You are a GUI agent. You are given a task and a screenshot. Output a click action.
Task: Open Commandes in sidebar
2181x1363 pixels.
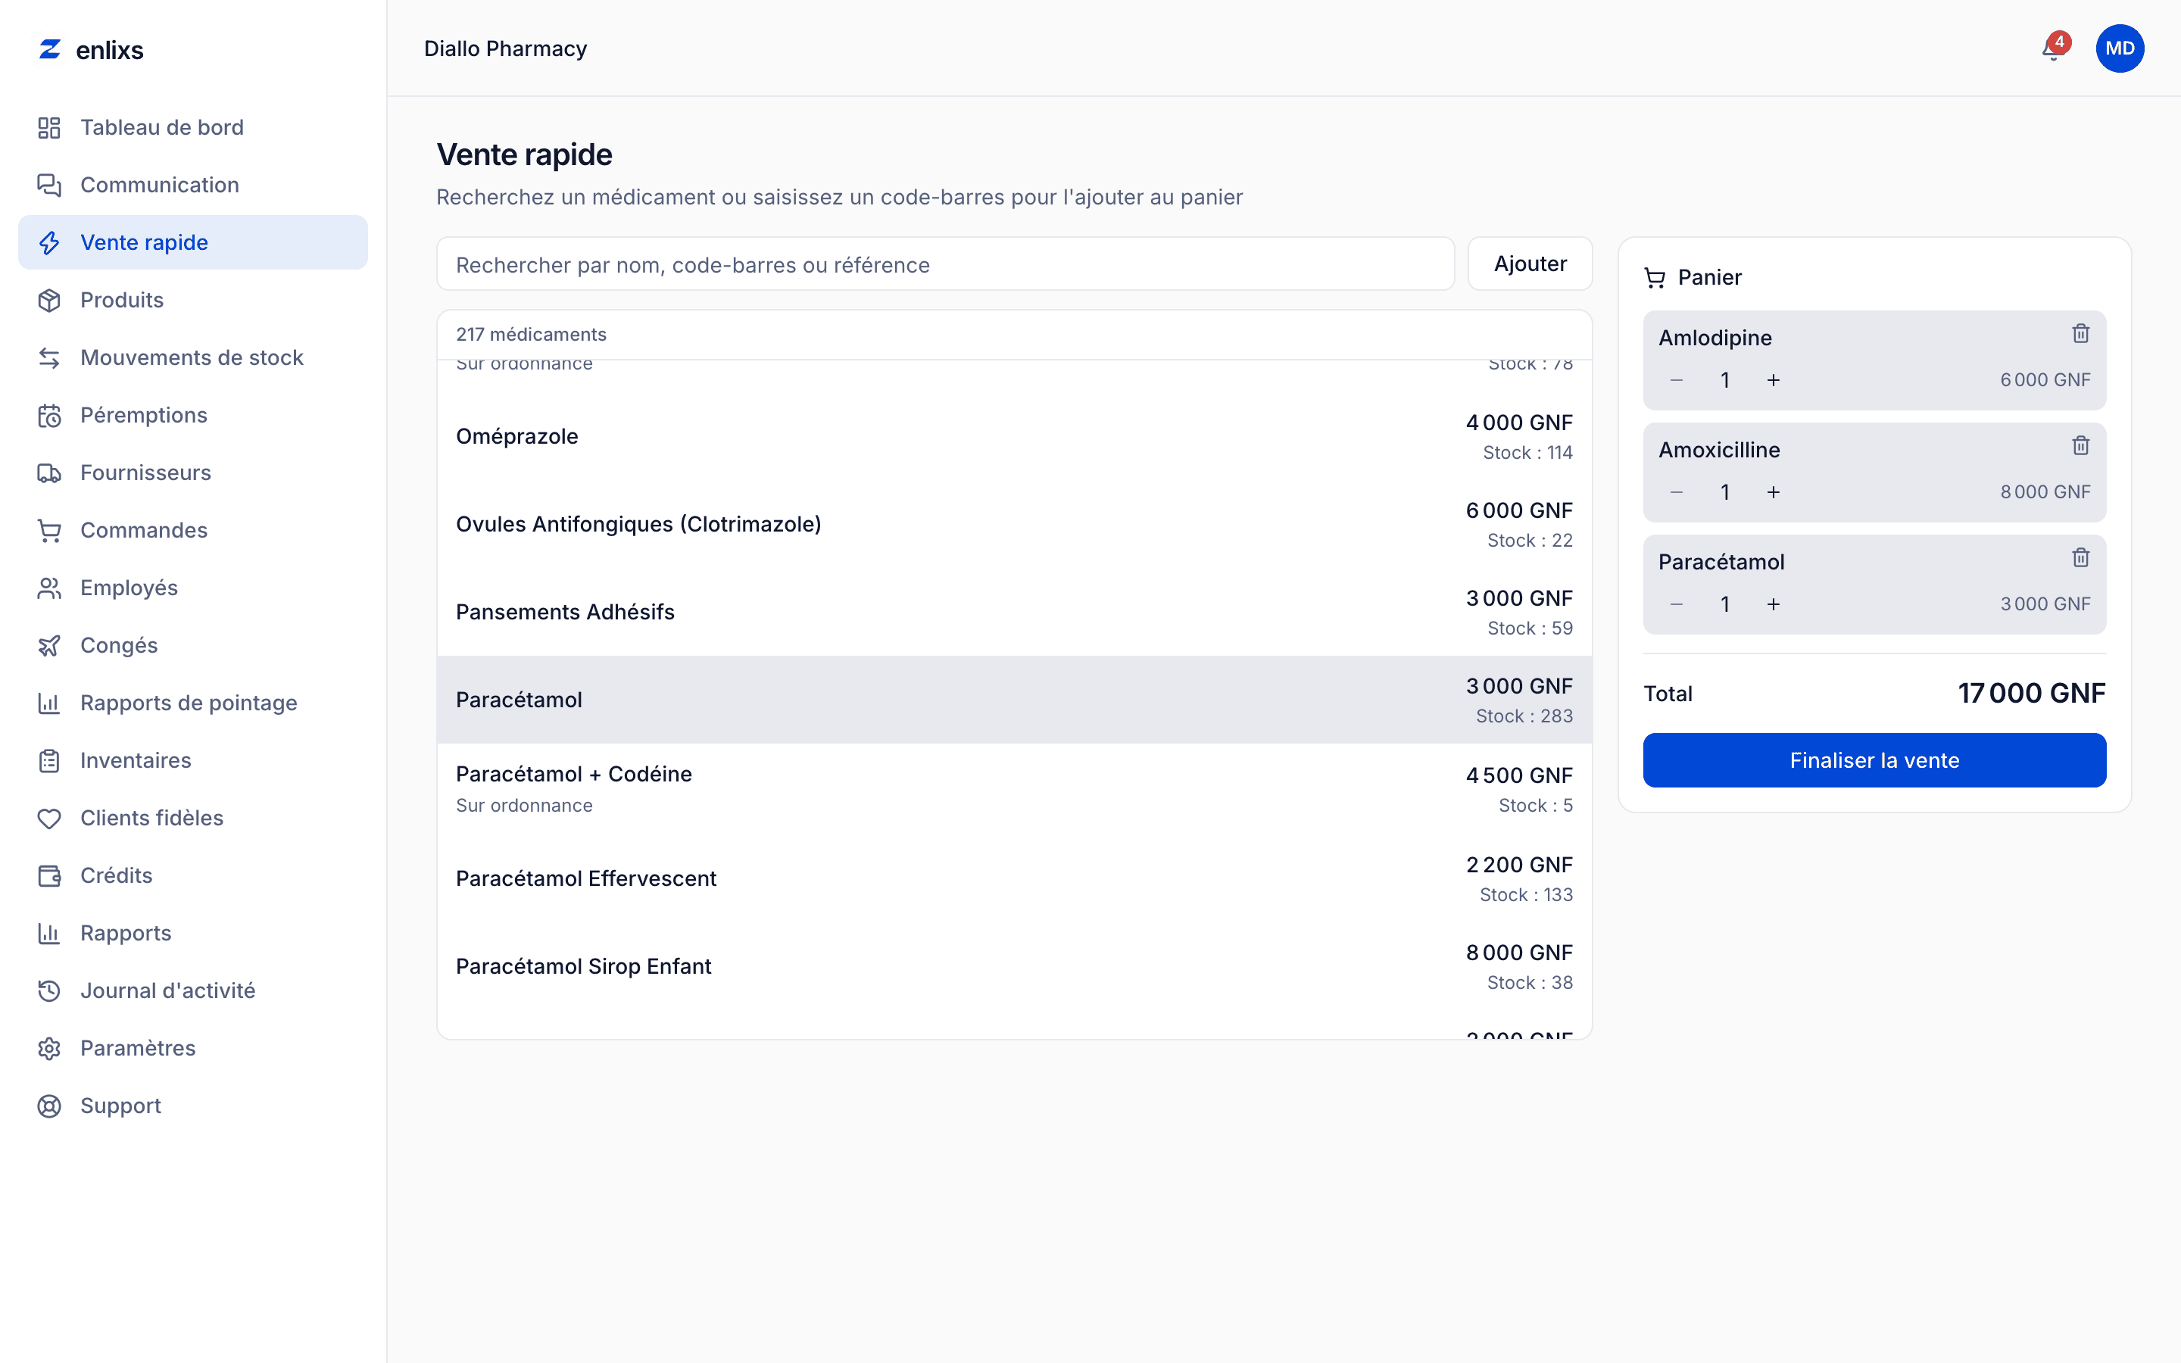coord(193,530)
